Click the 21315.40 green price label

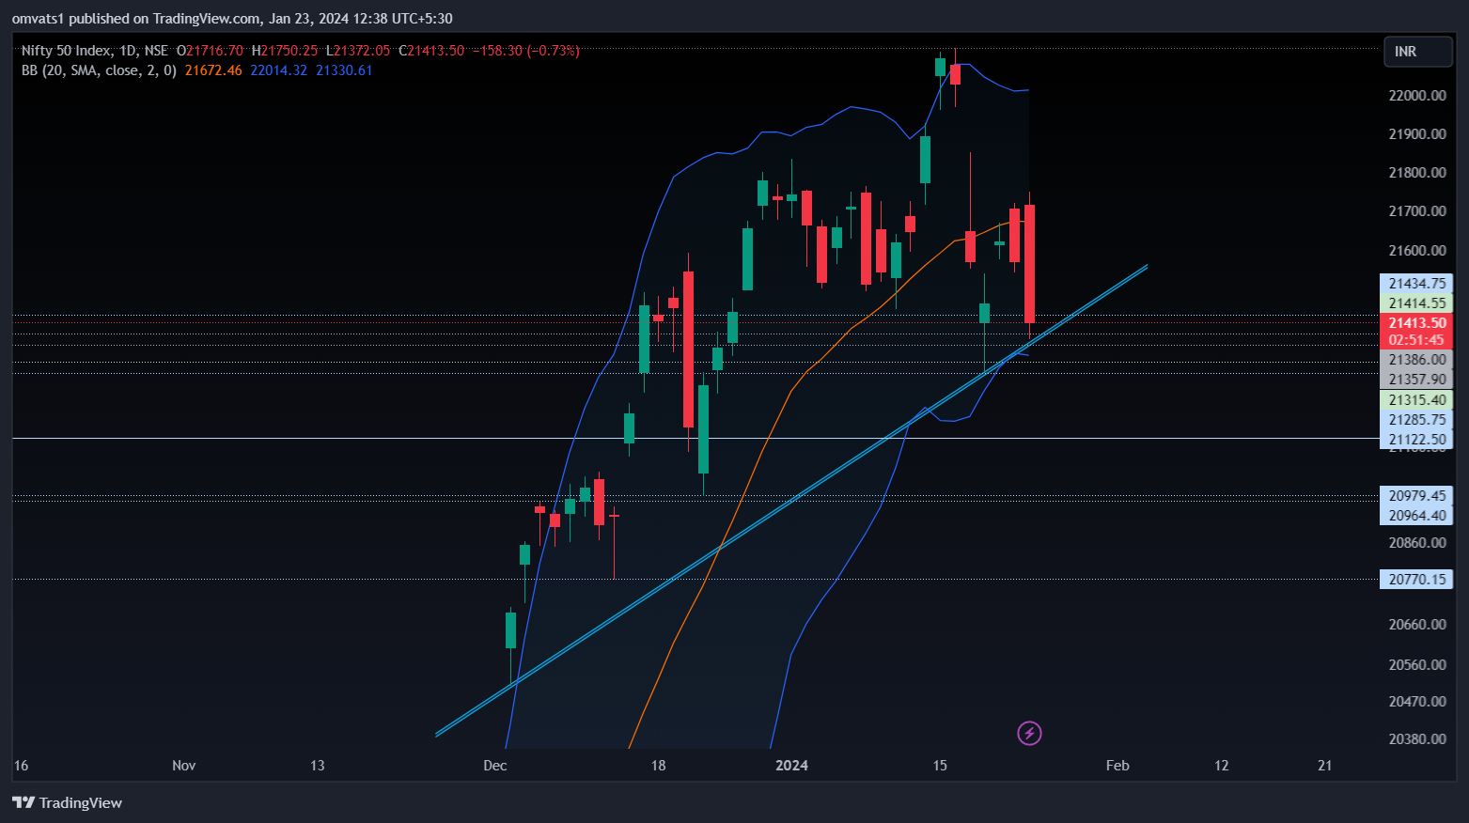click(x=1416, y=400)
